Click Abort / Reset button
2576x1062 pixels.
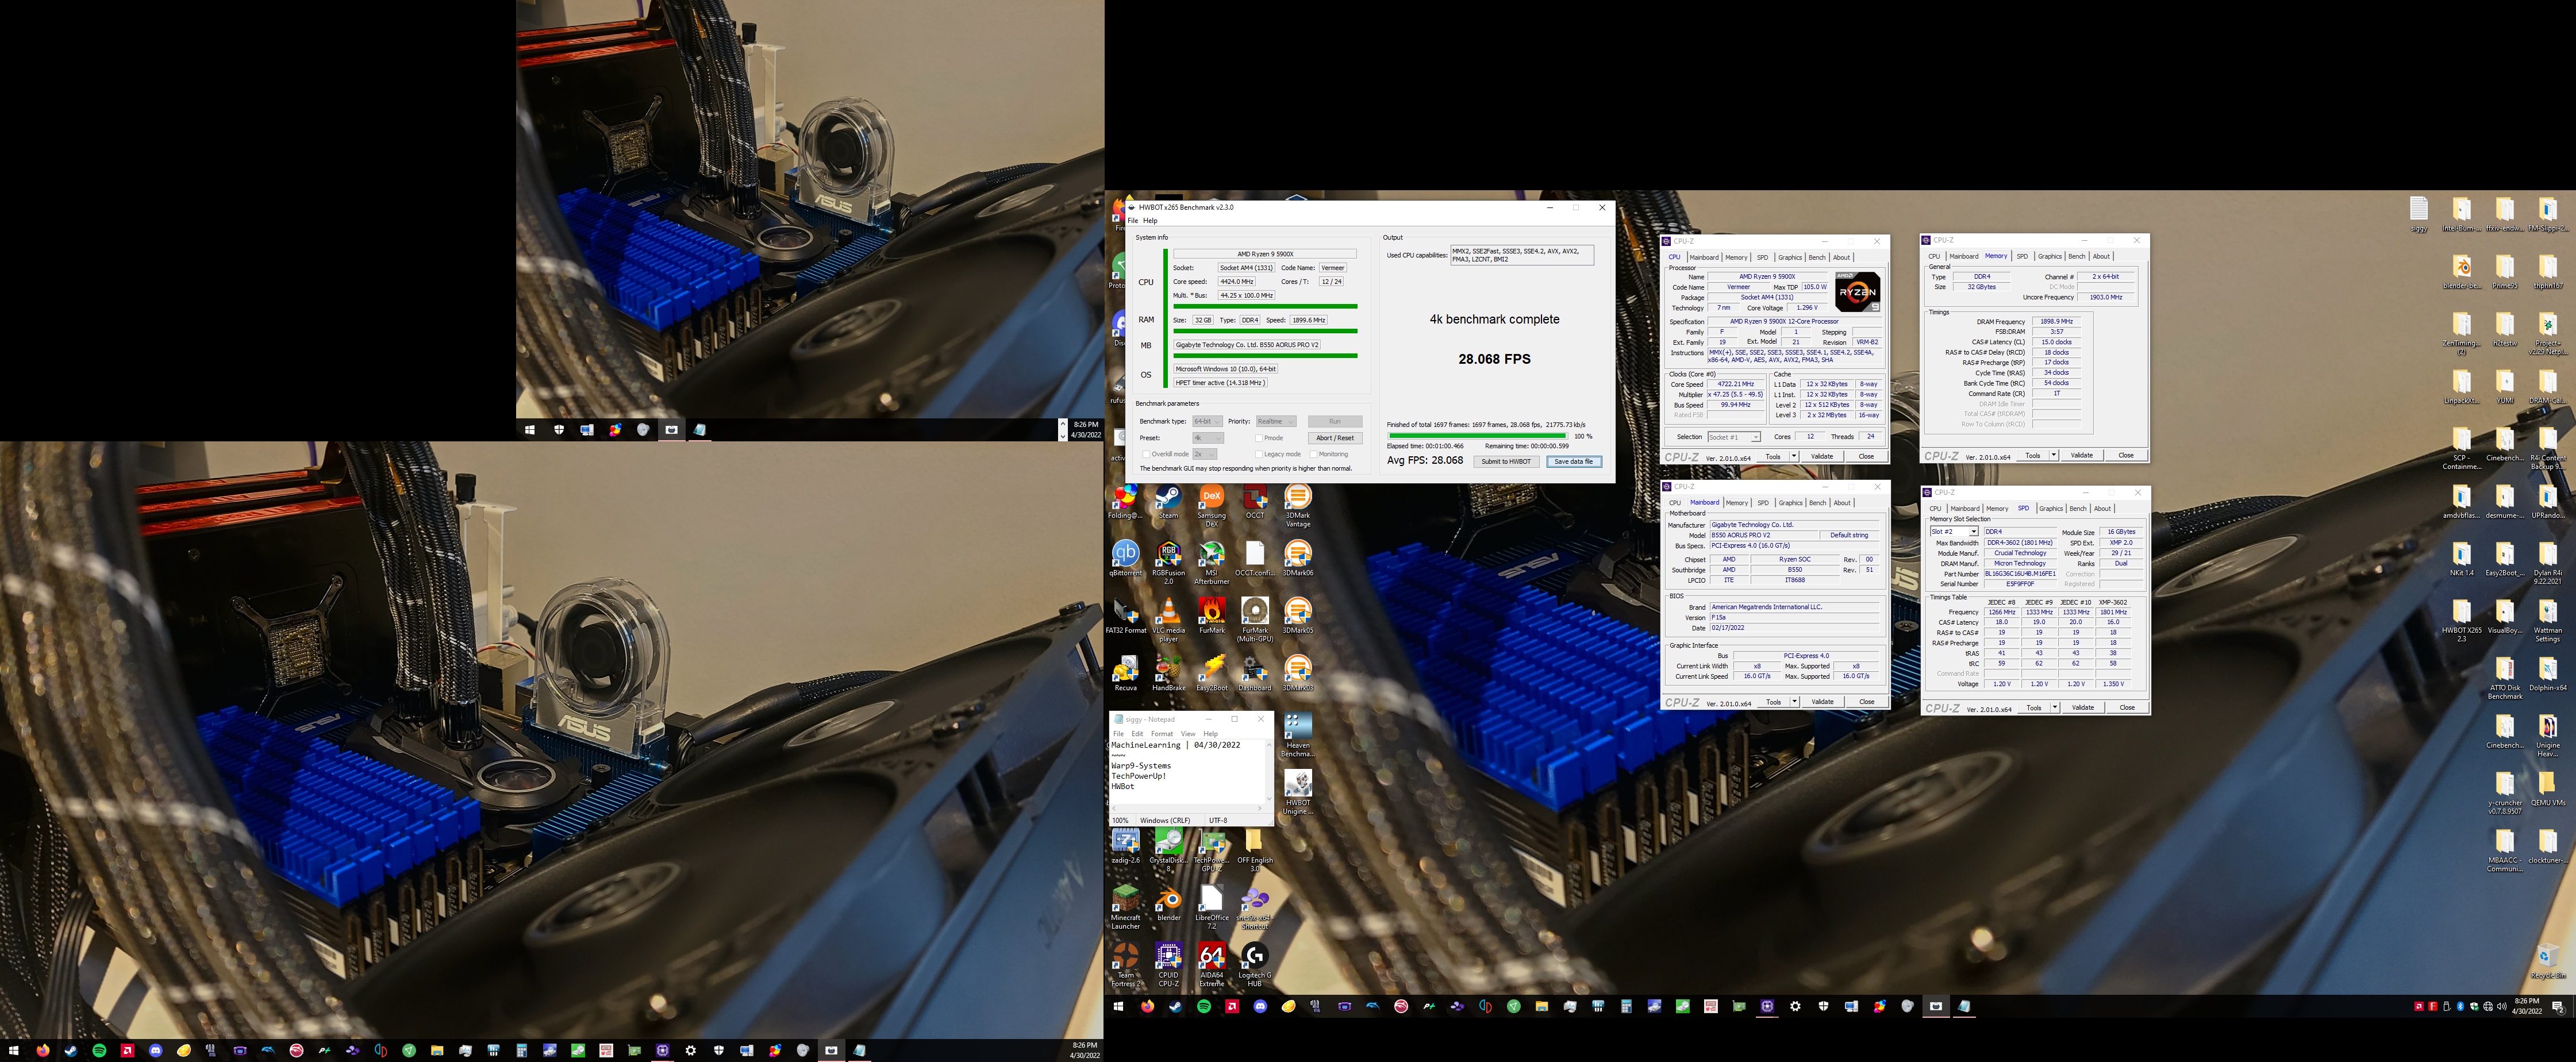(1335, 438)
